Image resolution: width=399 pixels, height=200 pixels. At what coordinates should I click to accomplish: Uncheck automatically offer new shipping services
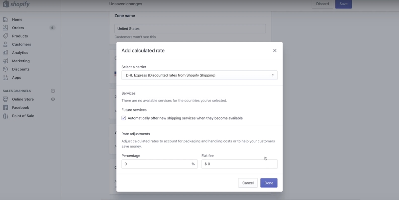pos(124,118)
